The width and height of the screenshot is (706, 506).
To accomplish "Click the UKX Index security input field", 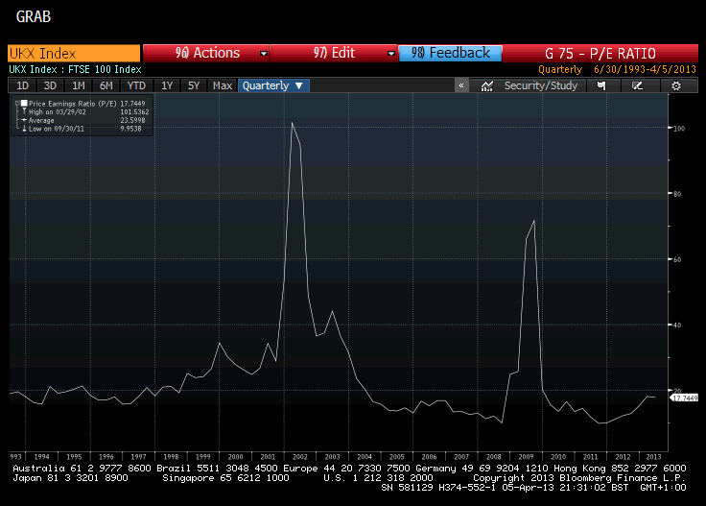I will pyautogui.click(x=73, y=54).
